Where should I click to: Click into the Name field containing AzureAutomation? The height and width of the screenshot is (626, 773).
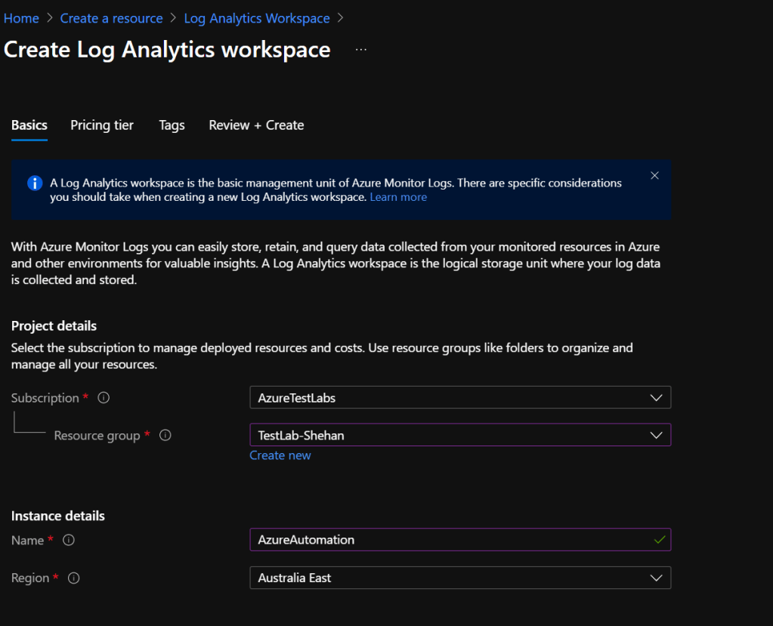tap(446, 540)
